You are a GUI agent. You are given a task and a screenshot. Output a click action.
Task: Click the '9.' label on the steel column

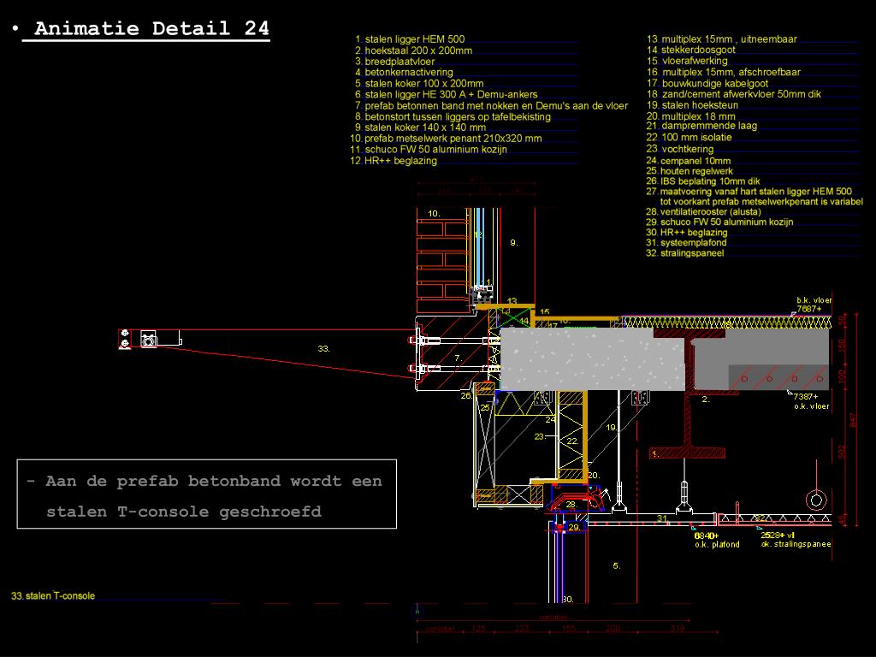pos(514,242)
